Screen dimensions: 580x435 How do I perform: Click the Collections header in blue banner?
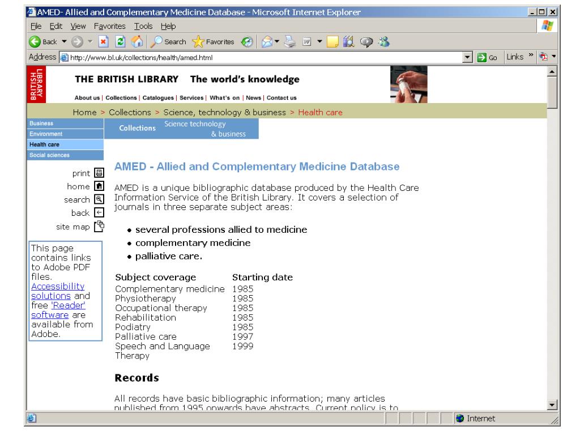click(x=137, y=128)
